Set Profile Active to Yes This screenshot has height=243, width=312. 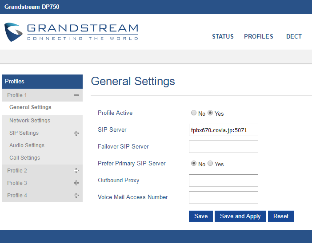[x=210, y=113]
